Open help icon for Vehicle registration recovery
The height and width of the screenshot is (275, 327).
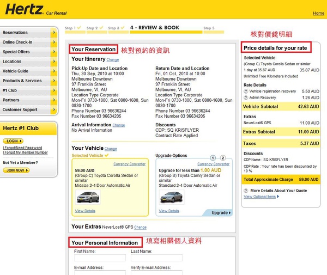coord(246,91)
